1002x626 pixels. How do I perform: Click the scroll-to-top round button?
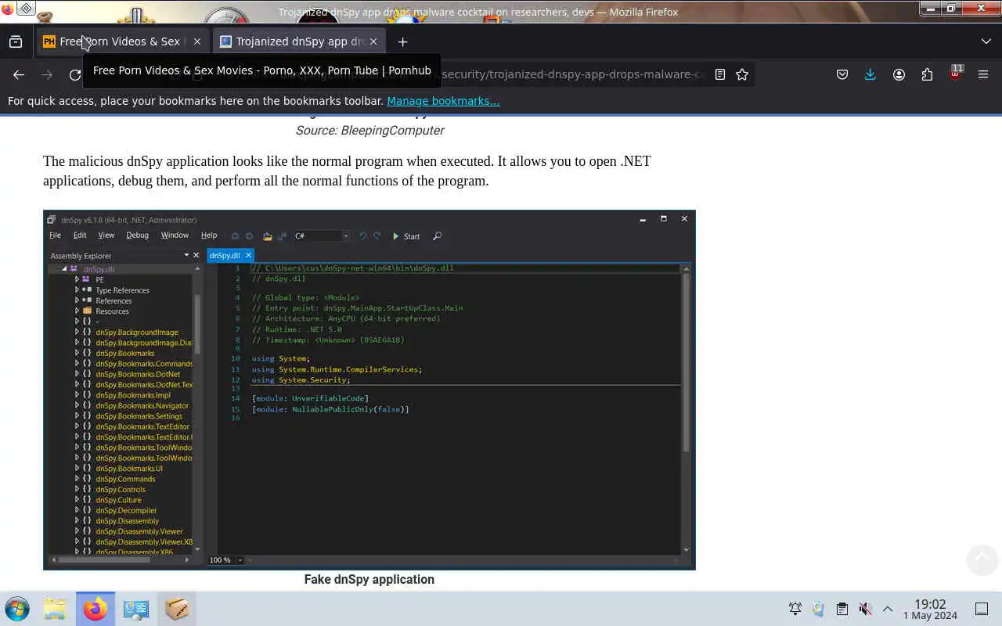pos(982,559)
